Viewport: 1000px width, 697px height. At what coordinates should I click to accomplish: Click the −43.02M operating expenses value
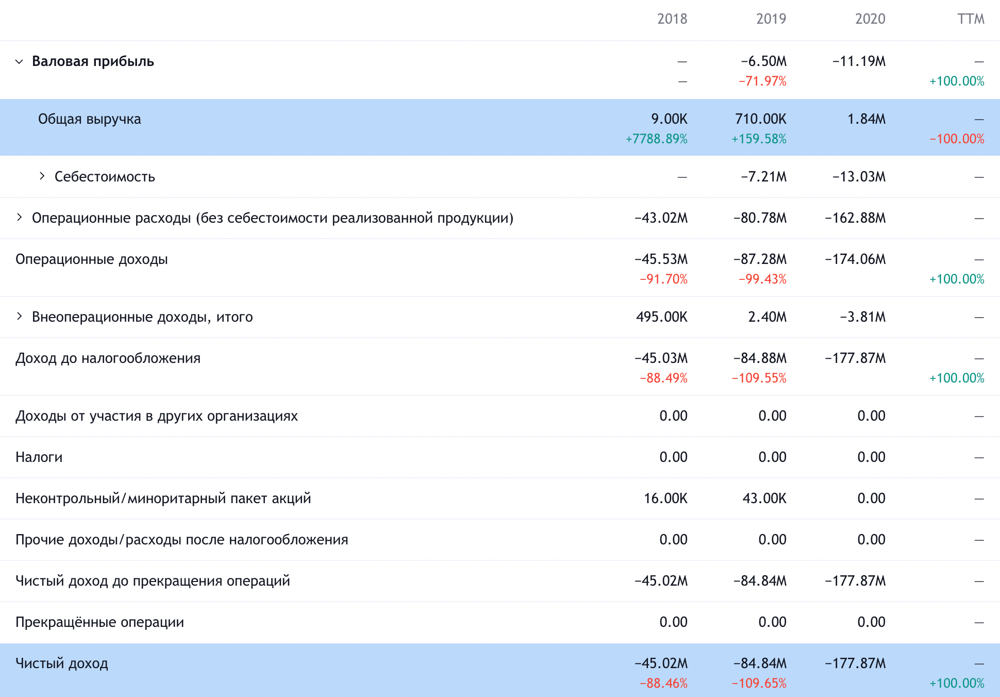[661, 218]
